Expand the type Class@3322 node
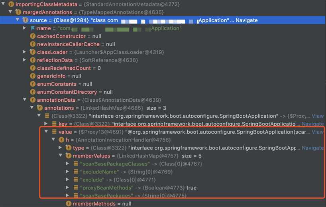 pos(60,148)
